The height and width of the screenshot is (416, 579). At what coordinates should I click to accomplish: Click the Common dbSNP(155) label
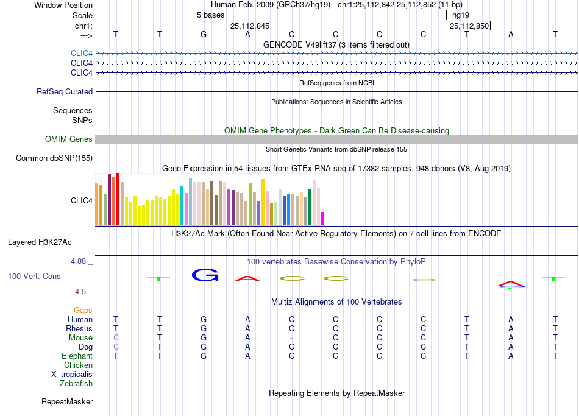(54, 158)
